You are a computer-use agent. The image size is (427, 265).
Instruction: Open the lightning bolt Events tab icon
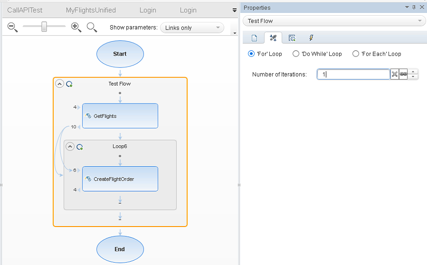point(311,38)
